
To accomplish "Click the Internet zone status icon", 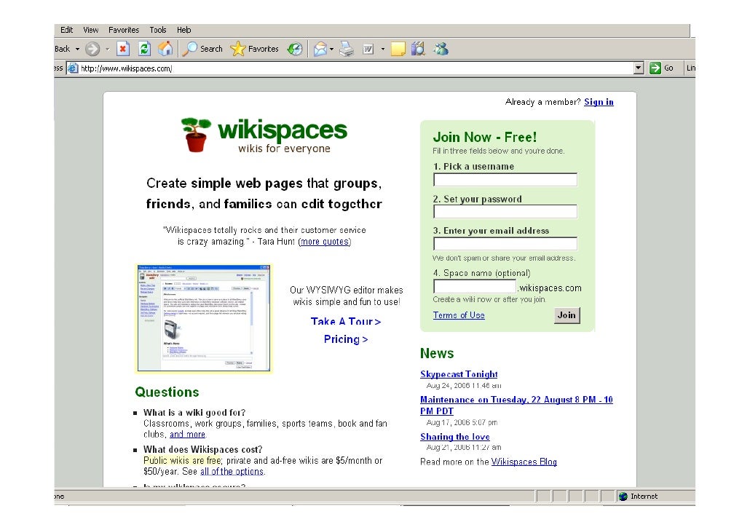I will point(623,497).
